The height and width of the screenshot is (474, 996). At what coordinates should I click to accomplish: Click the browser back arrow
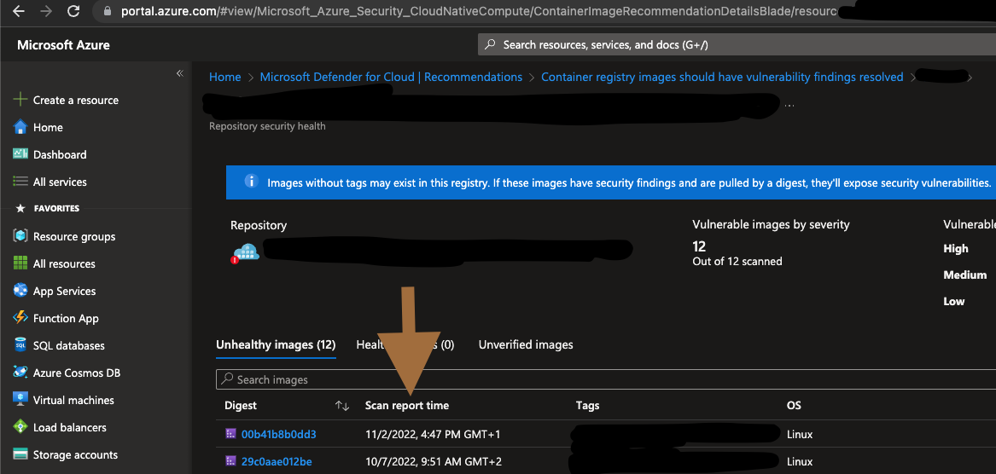pos(19,11)
